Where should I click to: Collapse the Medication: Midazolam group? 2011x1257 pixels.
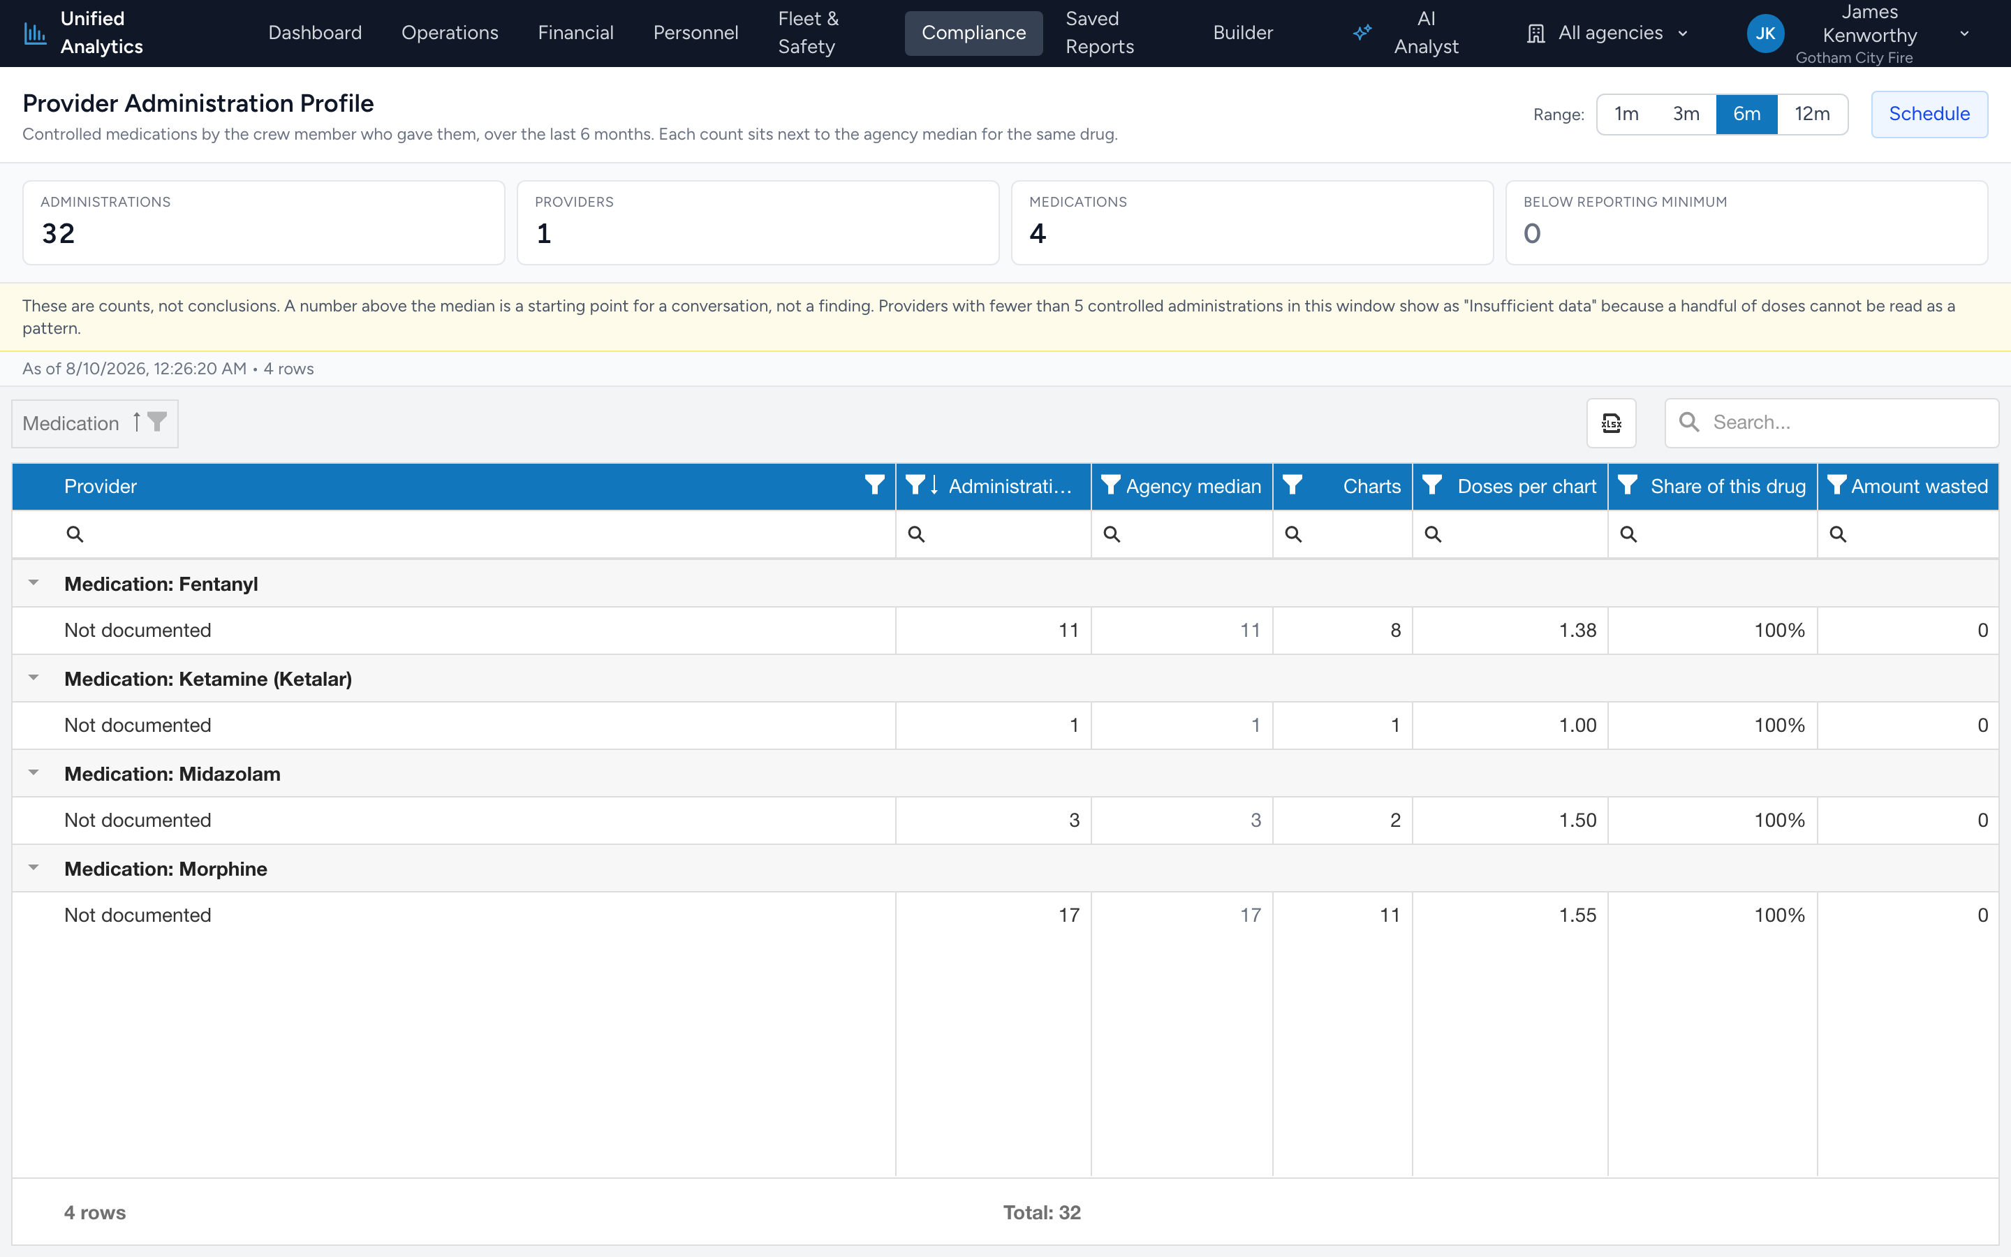point(34,772)
